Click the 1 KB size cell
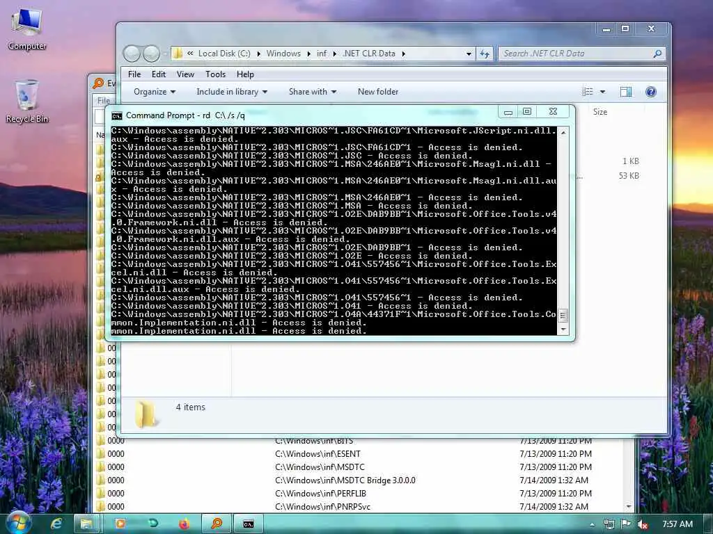 (x=630, y=161)
